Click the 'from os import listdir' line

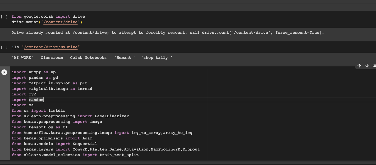pyautogui.click(x=39, y=111)
